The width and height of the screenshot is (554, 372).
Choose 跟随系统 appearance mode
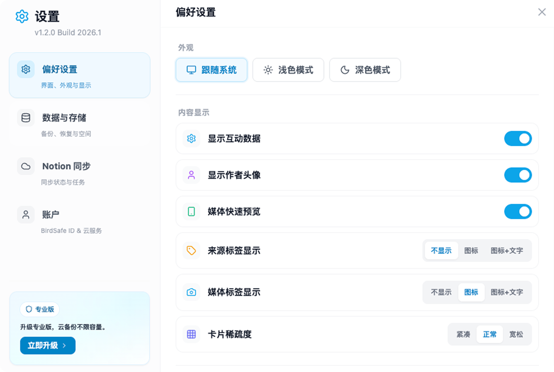(212, 70)
